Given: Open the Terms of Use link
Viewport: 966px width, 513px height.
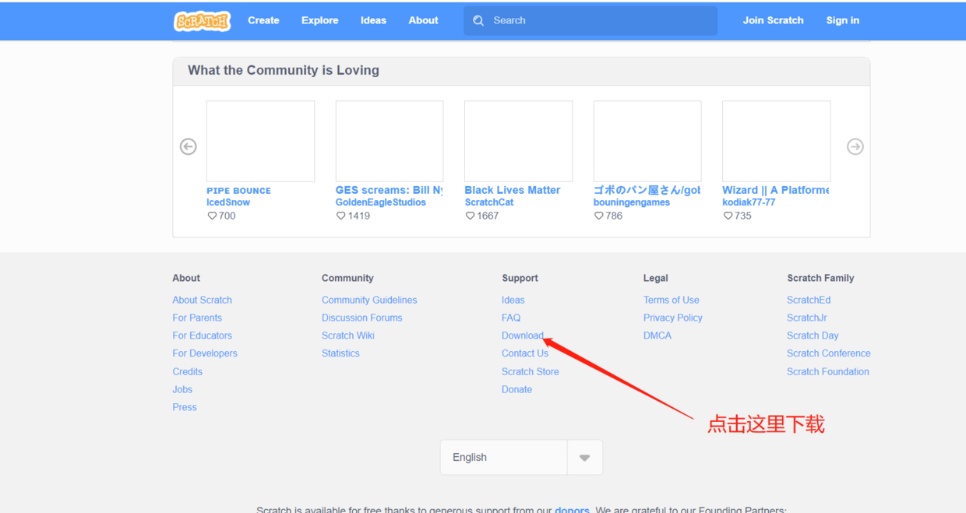Looking at the screenshot, I should tap(672, 300).
